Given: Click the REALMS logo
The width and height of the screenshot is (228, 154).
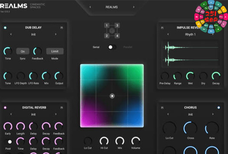Looking at the screenshot, I should click(x=14, y=6).
